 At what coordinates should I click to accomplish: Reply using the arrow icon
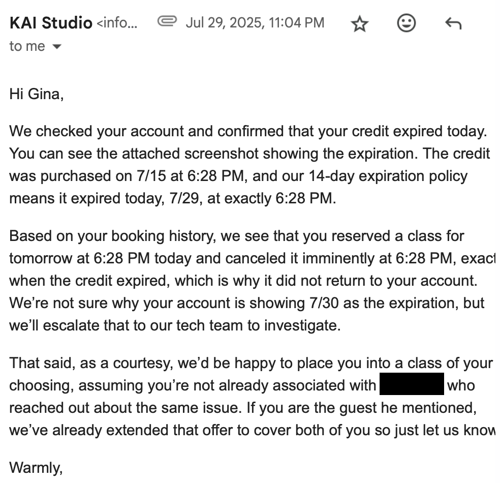[x=452, y=23]
